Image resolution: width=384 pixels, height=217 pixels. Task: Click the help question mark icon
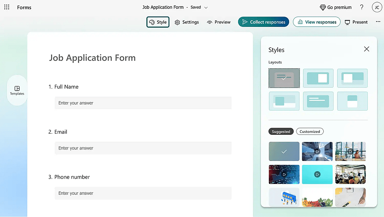click(x=361, y=7)
